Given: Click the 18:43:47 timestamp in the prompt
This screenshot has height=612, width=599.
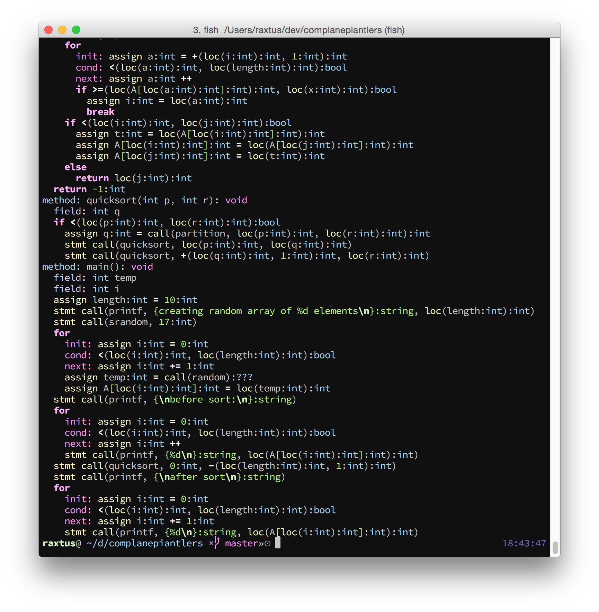Looking at the screenshot, I should point(524,544).
